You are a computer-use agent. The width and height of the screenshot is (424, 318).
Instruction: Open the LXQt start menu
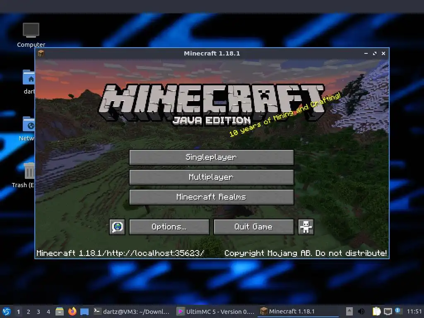tap(7, 311)
